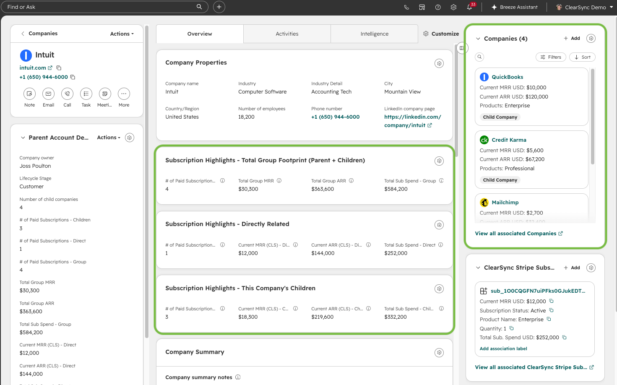The width and height of the screenshot is (617, 385).
Task: Open the QuickBooks company record
Action: [507, 77]
